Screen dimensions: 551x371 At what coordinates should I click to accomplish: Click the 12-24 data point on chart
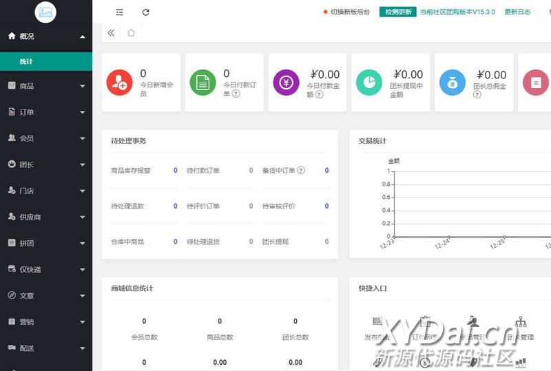[x=449, y=237]
